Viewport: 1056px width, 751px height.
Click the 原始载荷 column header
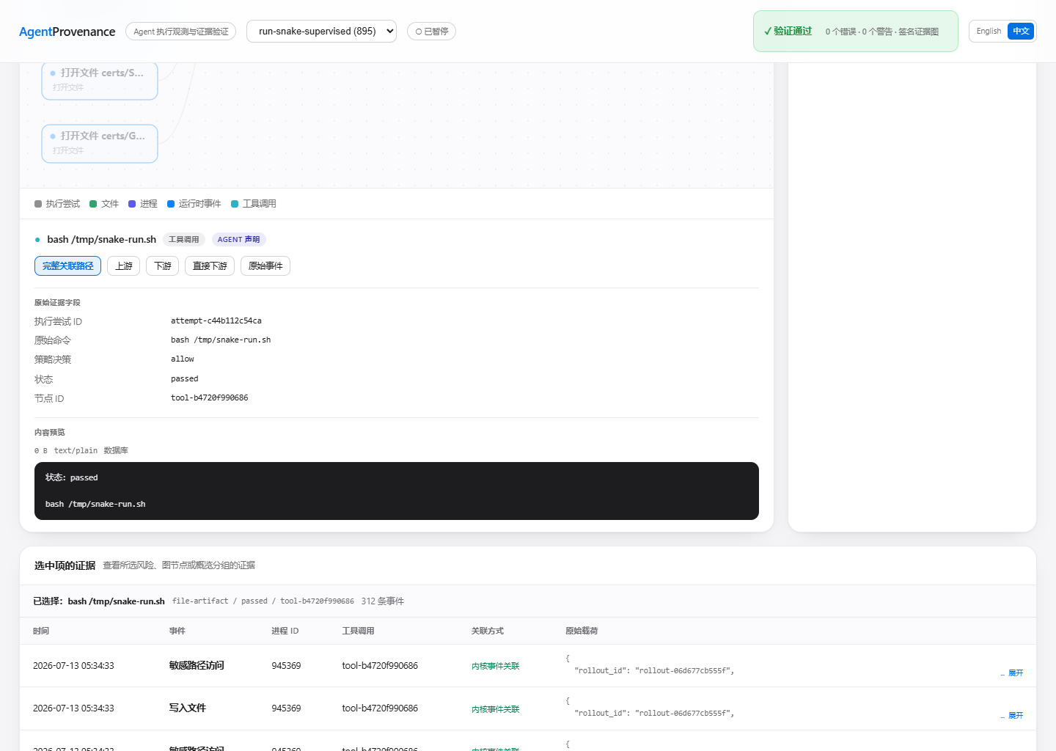pos(582,631)
